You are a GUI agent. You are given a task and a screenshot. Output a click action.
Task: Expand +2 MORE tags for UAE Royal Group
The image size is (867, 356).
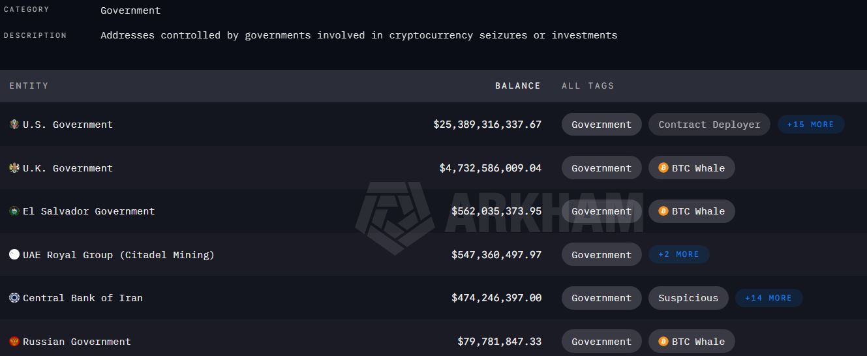click(678, 254)
